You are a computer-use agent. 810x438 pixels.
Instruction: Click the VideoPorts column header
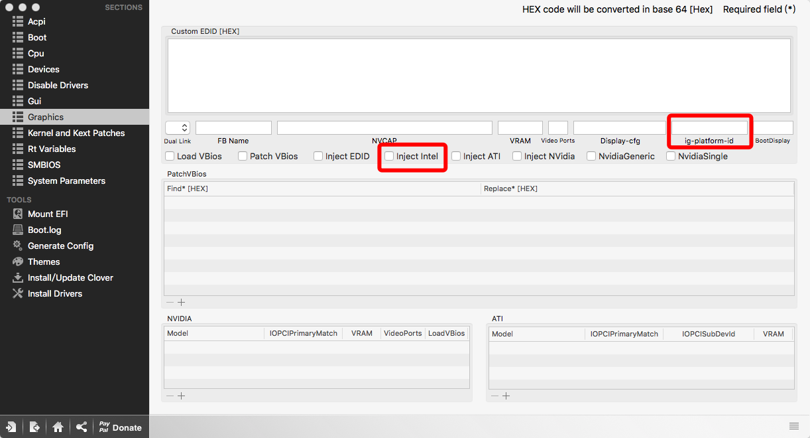click(x=403, y=333)
